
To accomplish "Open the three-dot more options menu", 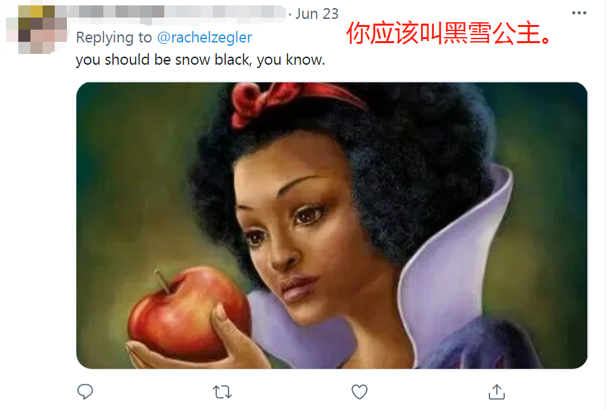I will pos(579,13).
